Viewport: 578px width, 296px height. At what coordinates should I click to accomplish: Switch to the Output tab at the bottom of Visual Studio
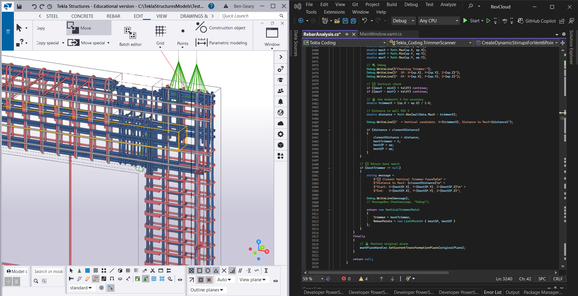pos(512,292)
